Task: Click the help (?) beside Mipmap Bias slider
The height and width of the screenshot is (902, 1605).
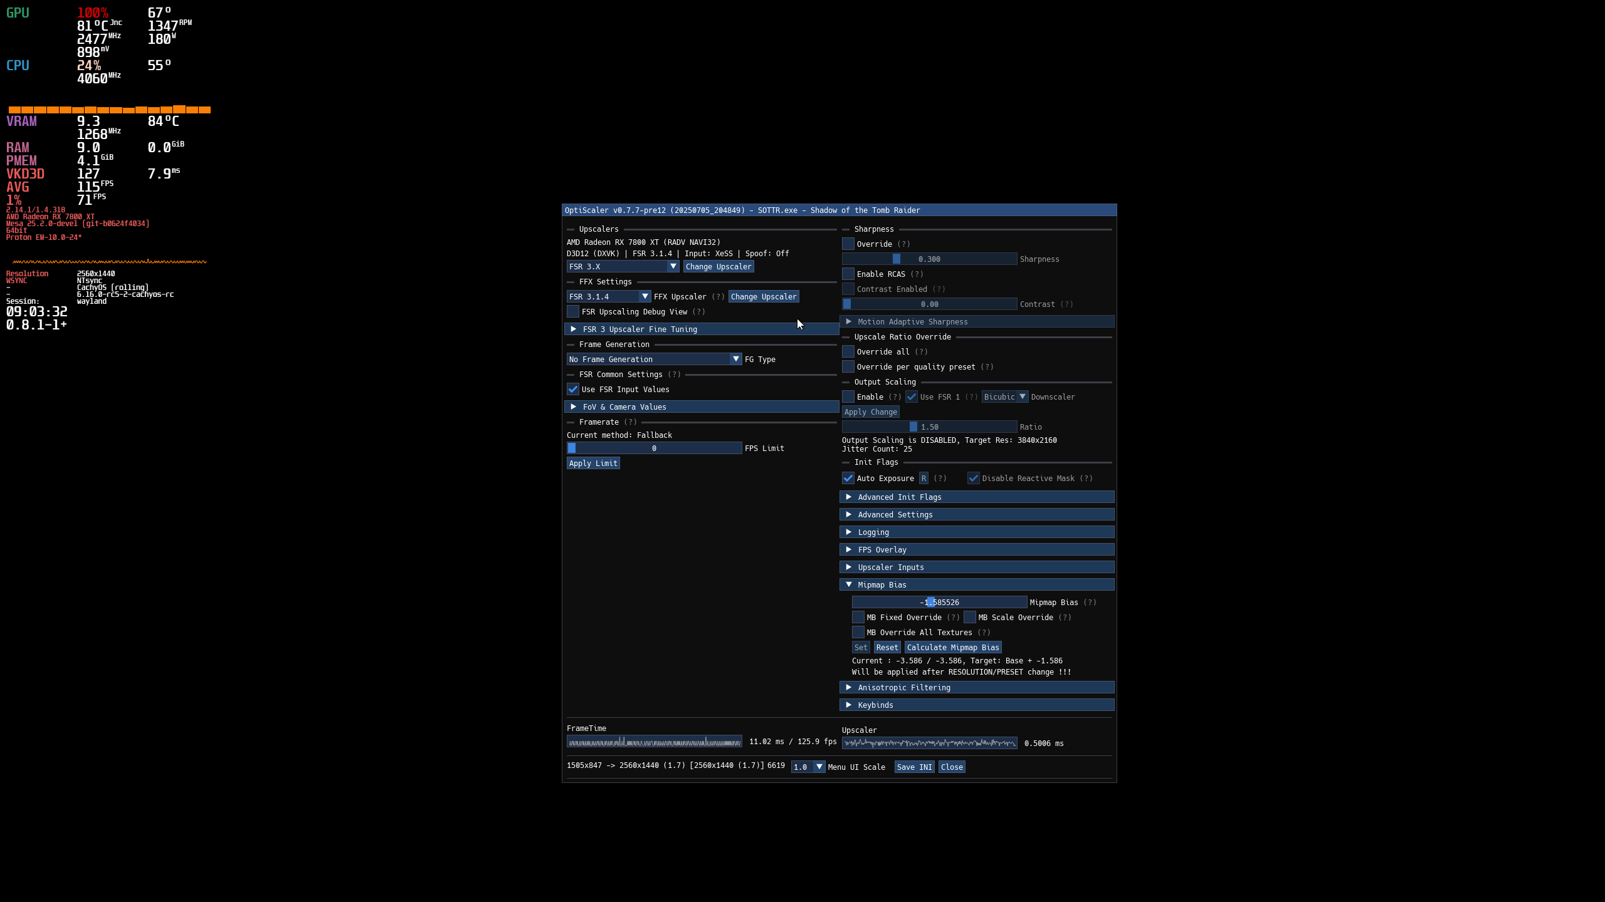Action: 1090,602
